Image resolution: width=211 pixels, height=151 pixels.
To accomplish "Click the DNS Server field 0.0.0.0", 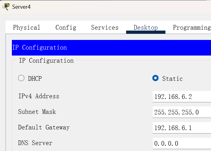I will coord(182,143).
